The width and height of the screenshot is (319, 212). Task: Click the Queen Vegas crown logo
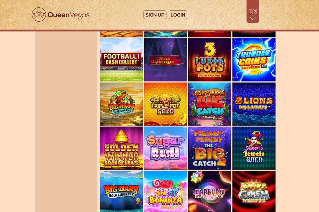[x=39, y=14]
